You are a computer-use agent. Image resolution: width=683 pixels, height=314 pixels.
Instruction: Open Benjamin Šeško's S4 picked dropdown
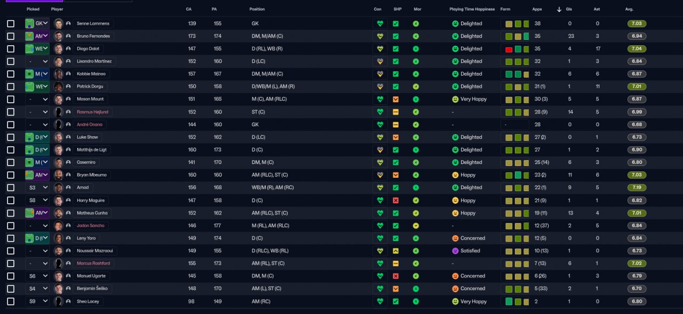[37, 288]
